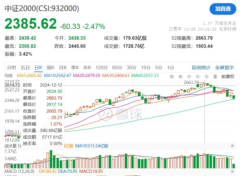Click the 52周最低 value 1503.44

tap(204, 46)
